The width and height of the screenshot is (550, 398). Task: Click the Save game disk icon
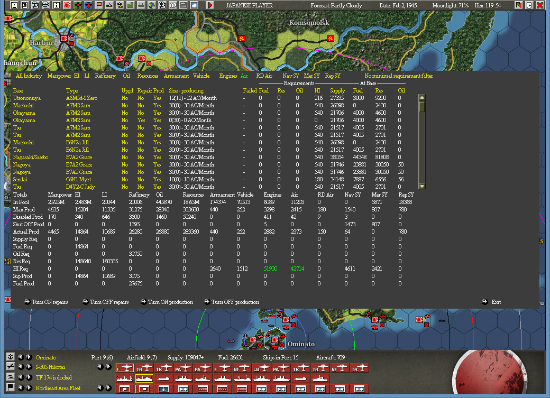coord(14,4)
